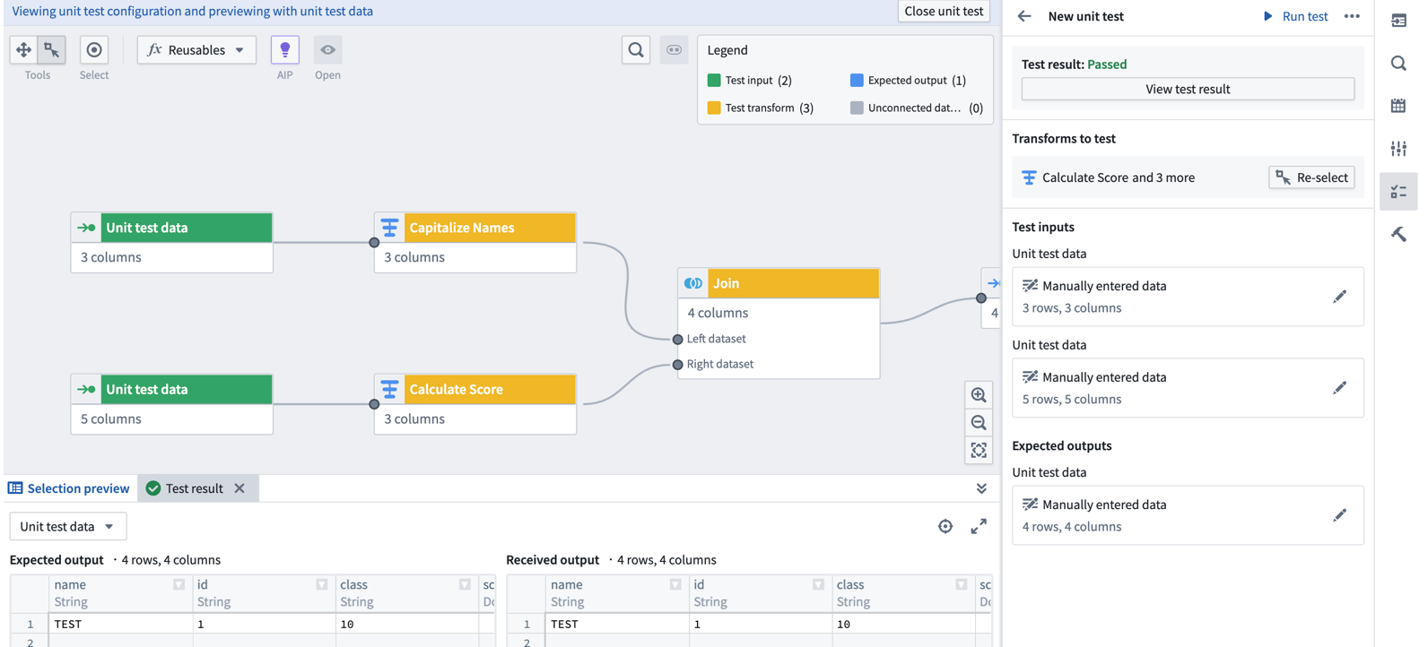
Task: Select the Capitalize Names transform node
Action: [x=475, y=242]
